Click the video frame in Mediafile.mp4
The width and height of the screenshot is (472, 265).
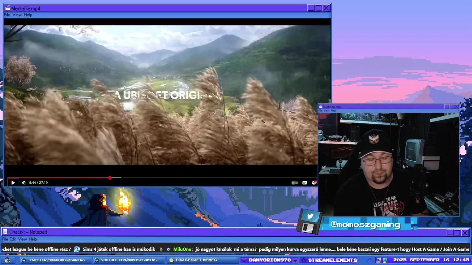161,95
